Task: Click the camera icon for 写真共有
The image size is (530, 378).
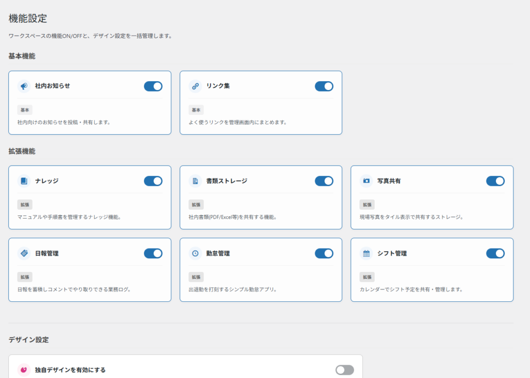Action: click(366, 181)
